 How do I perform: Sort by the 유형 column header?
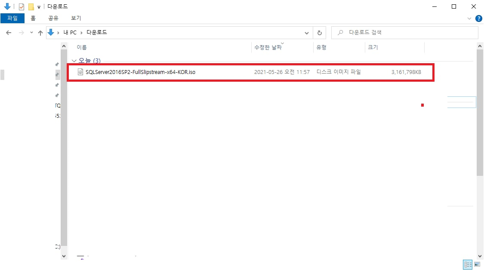321,47
